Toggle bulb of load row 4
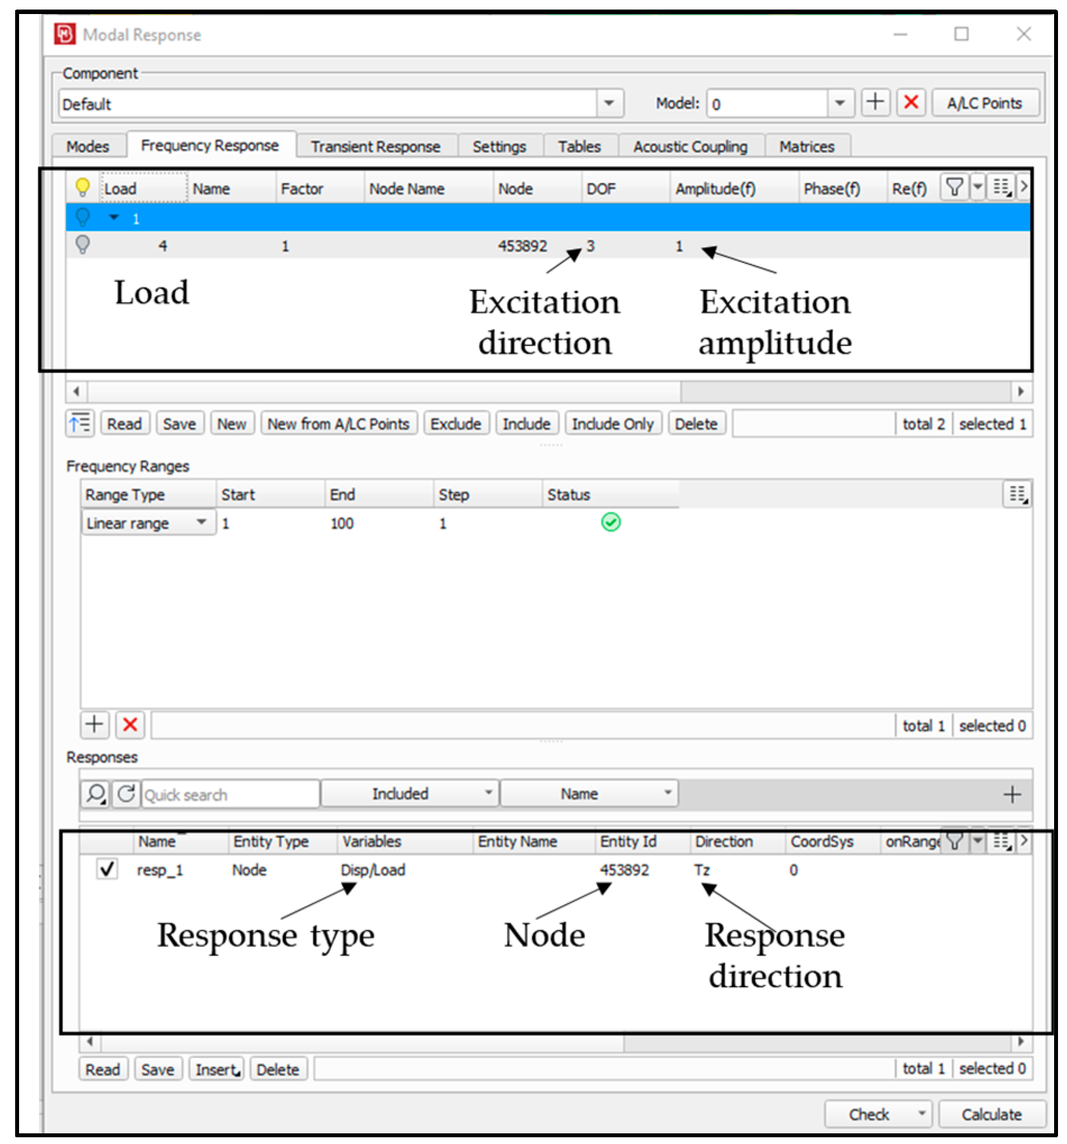1067x1144 pixels. coord(83,245)
